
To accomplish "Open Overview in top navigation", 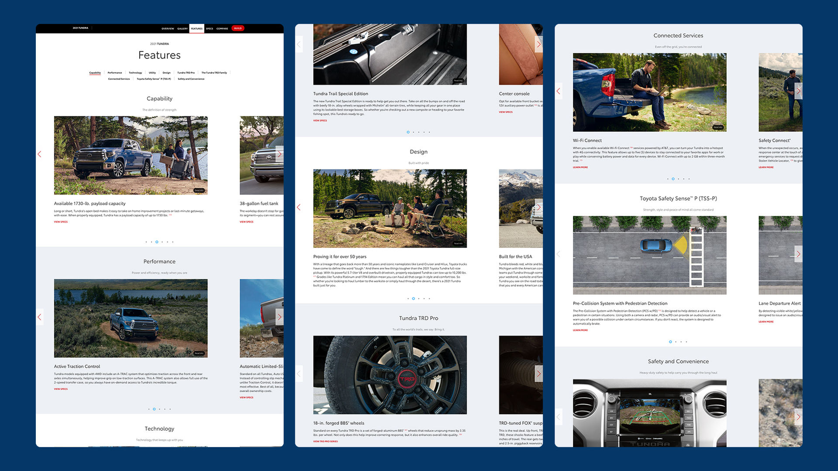I will (168, 29).
